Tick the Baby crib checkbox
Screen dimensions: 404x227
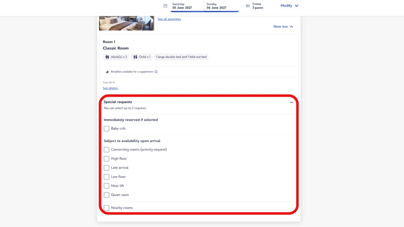coord(107,128)
